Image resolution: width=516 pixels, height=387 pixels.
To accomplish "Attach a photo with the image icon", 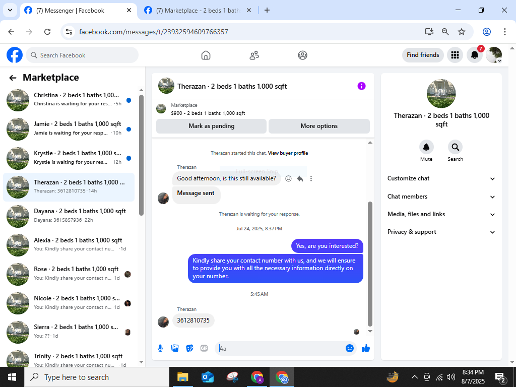I will pyautogui.click(x=175, y=348).
